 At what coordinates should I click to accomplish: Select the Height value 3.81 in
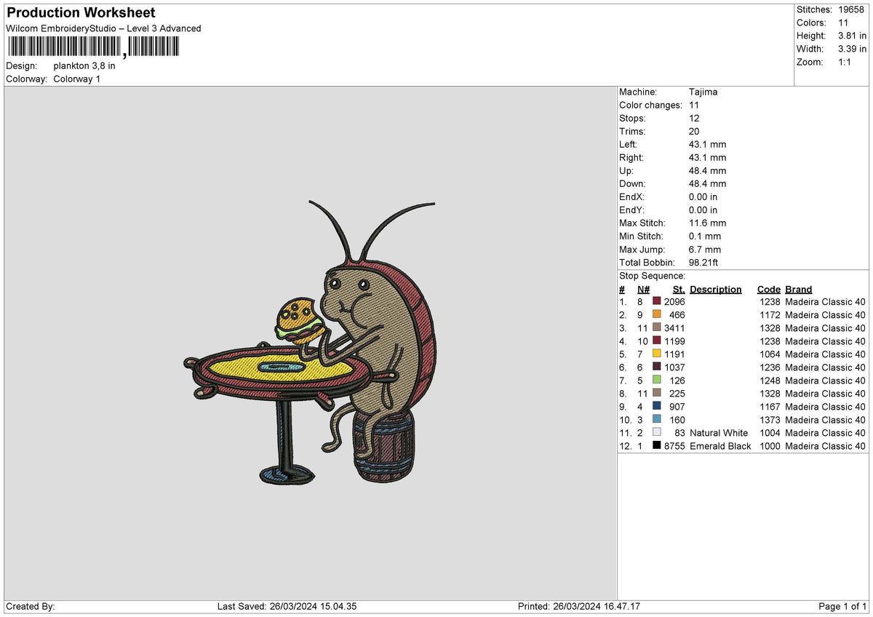click(x=852, y=36)
